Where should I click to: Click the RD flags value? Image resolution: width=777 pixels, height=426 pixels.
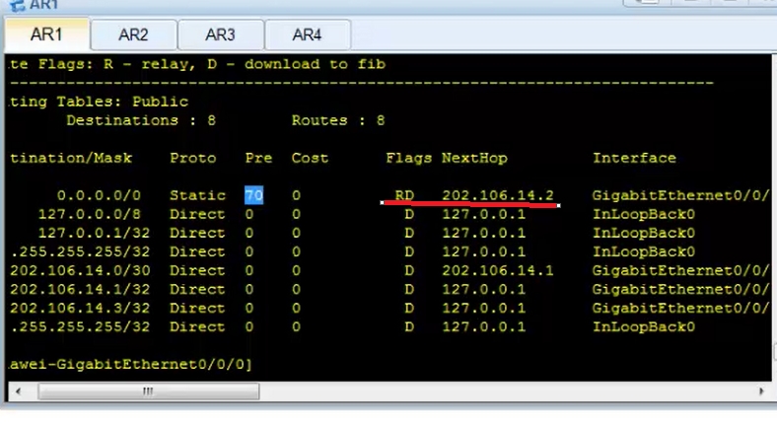coord(404,195)
